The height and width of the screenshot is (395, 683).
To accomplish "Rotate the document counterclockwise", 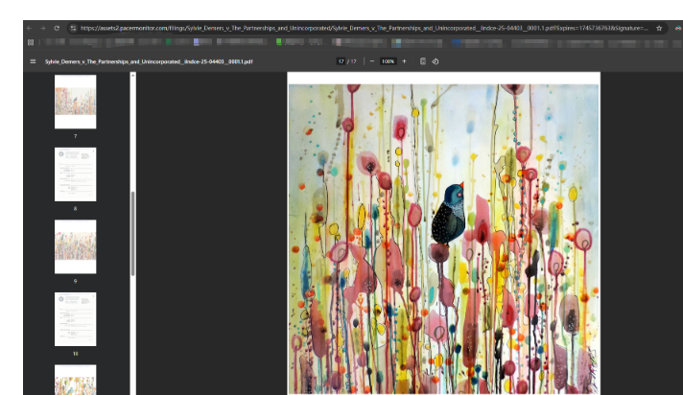I will click(x=436, y=61).
